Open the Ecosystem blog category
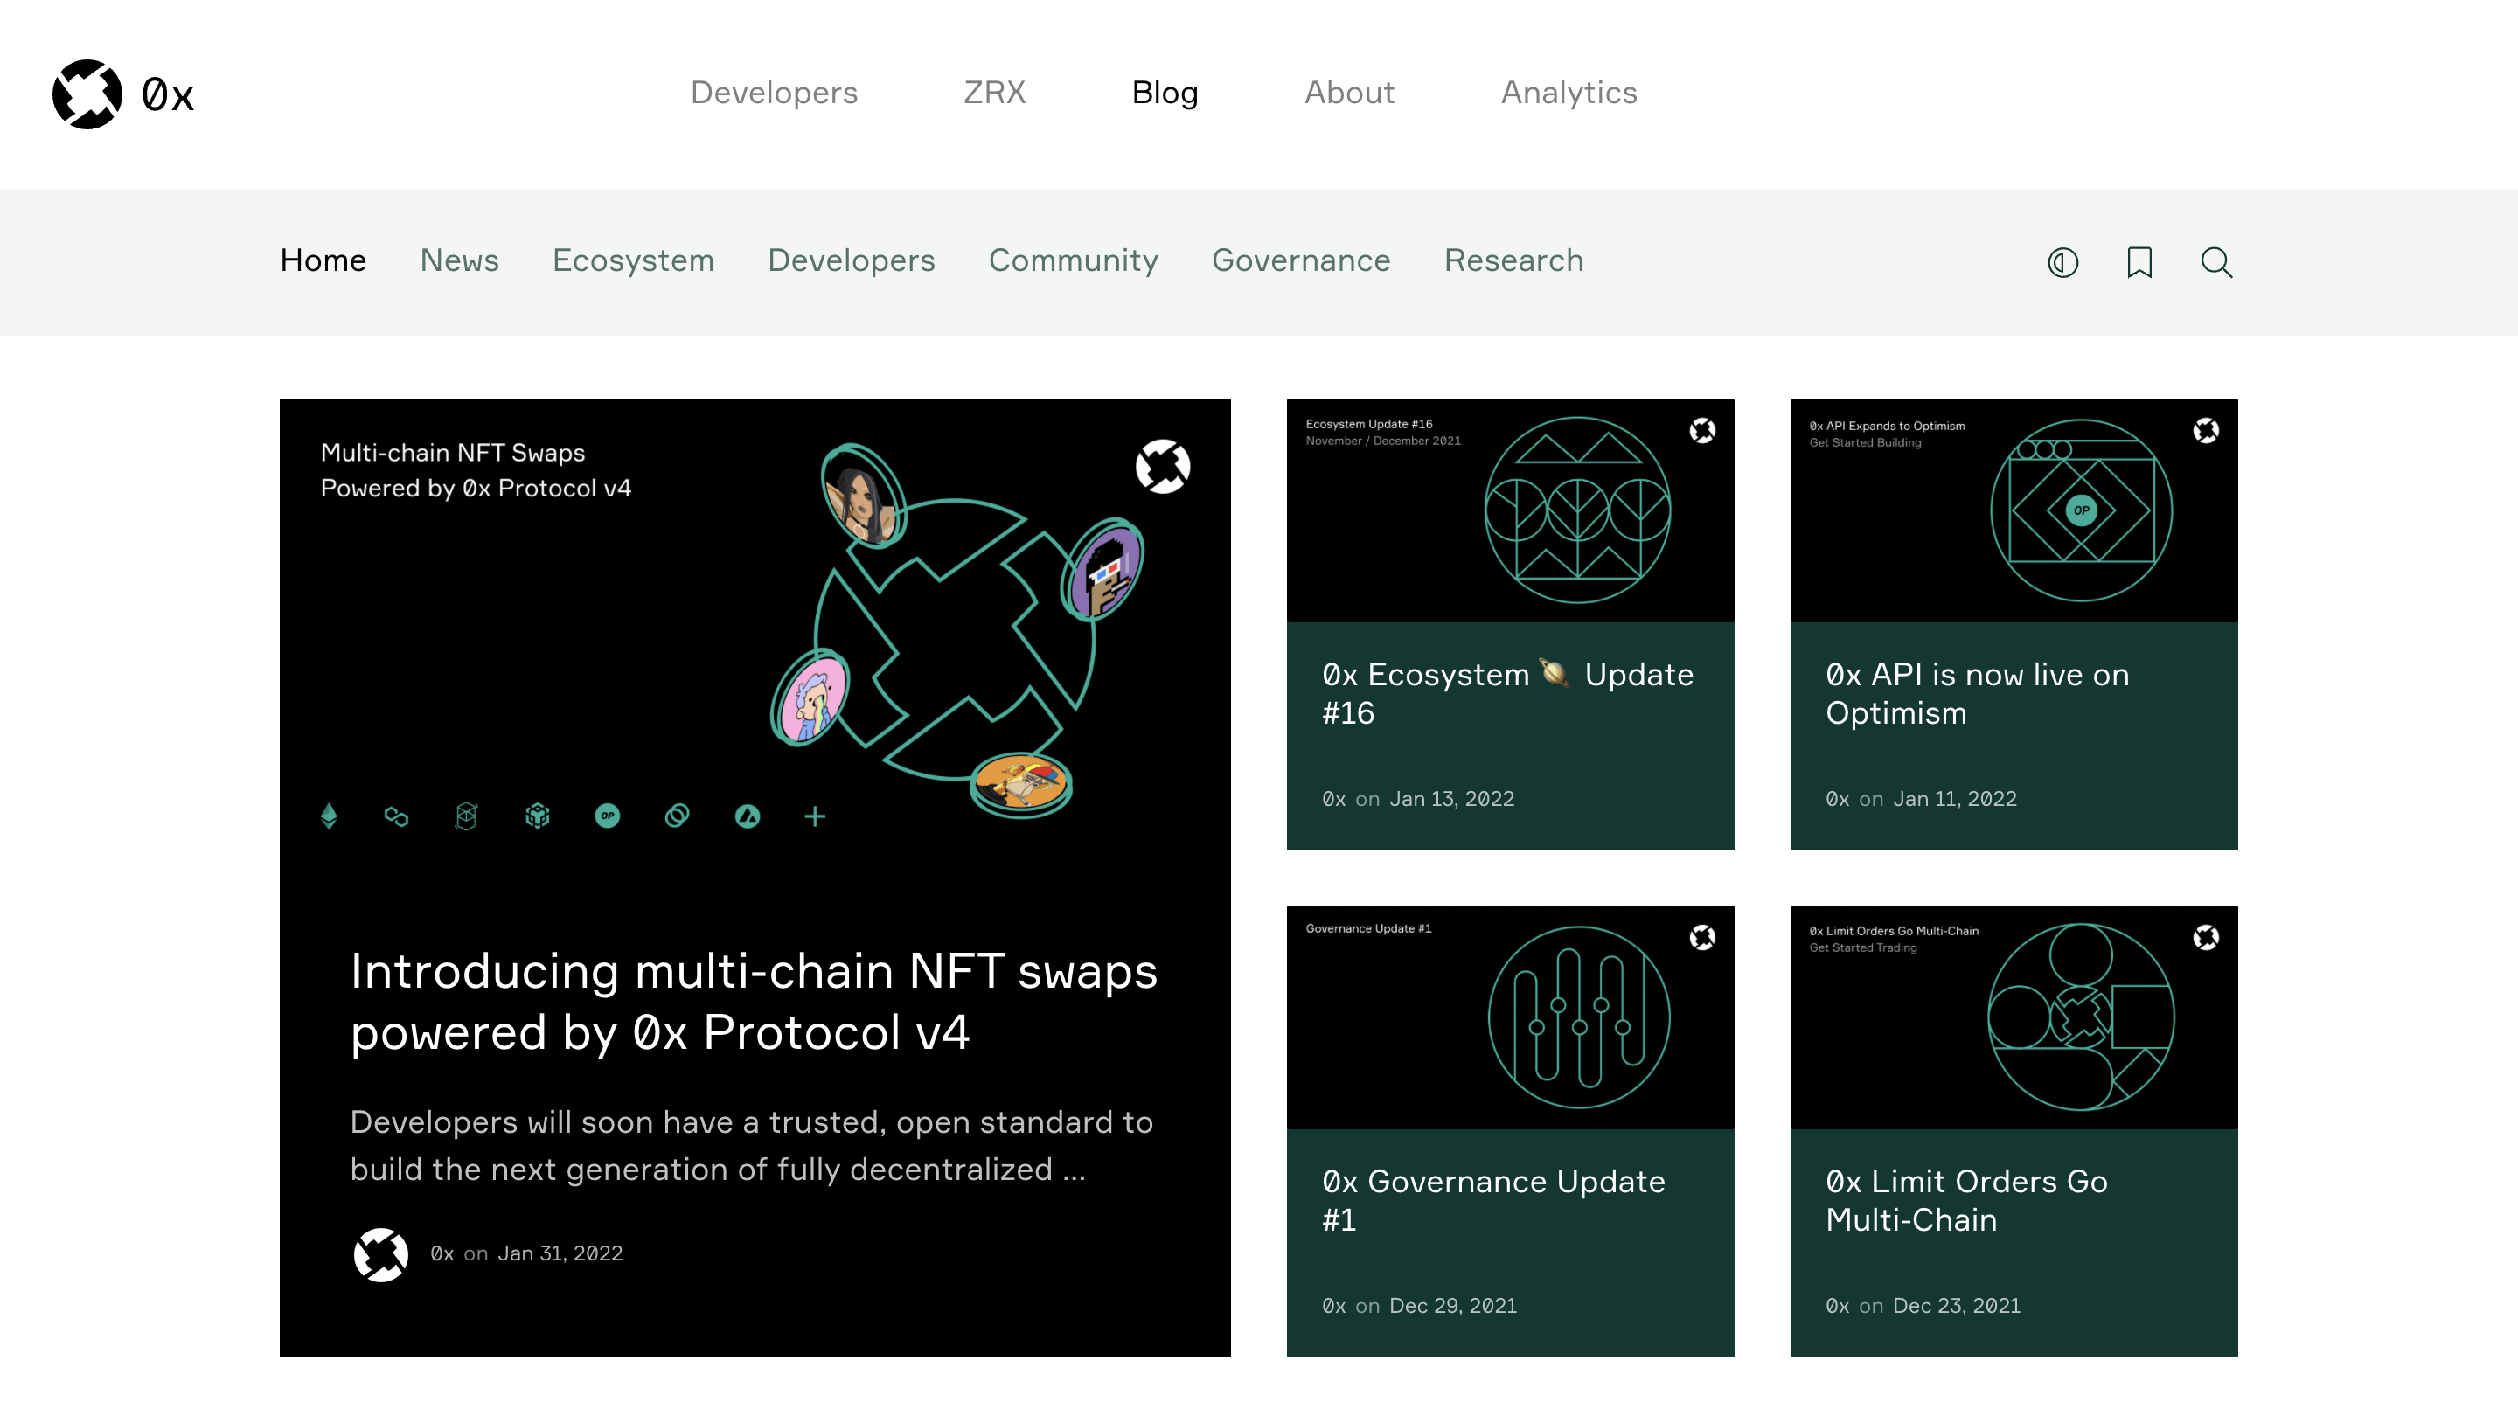 tap(632, 261)
